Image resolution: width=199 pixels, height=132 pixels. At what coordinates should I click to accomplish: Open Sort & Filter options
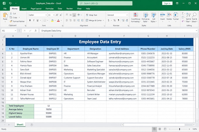point(188,17)
